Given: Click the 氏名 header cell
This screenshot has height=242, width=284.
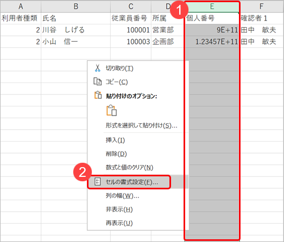Looking at the screenshot, I should (x=75, y=18).
